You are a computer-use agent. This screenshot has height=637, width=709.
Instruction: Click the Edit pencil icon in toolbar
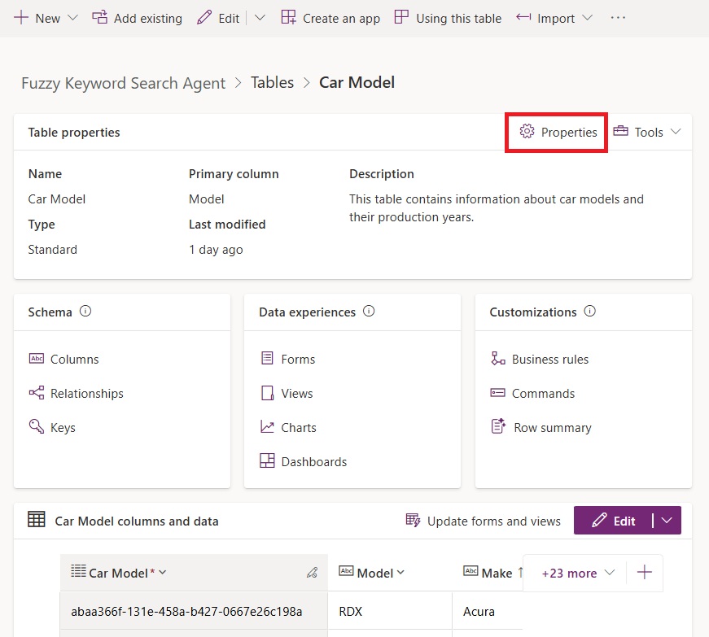pos(204,18)
